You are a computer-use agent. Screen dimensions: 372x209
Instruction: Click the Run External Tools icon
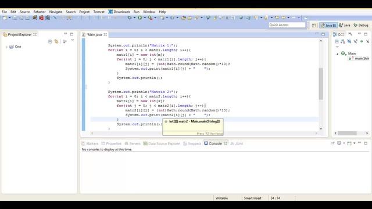(150, 17)
